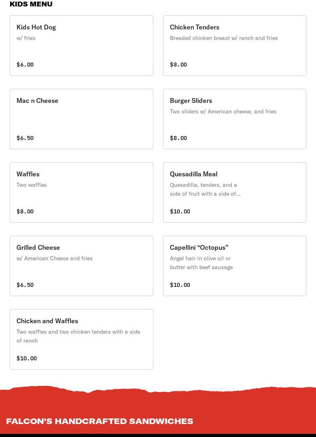Open the Capellini "Octopus" item title
Screen dimensions: 316x437
tap(199, 247)
